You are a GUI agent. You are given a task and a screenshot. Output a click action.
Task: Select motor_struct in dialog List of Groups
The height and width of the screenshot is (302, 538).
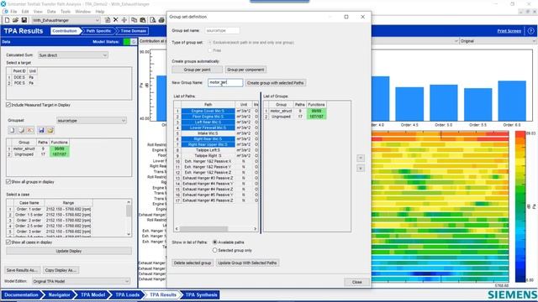(x=281, y=111)
